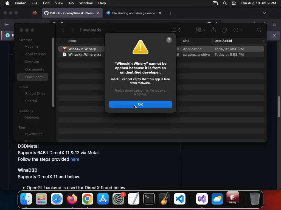Open iCloud Drive in the Finder sidebar
This screenshot has height=210, width=281.
[x=35, y=94]
